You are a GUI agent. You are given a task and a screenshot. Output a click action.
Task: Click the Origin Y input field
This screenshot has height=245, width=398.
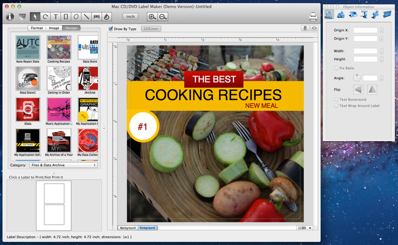point(365,38)
